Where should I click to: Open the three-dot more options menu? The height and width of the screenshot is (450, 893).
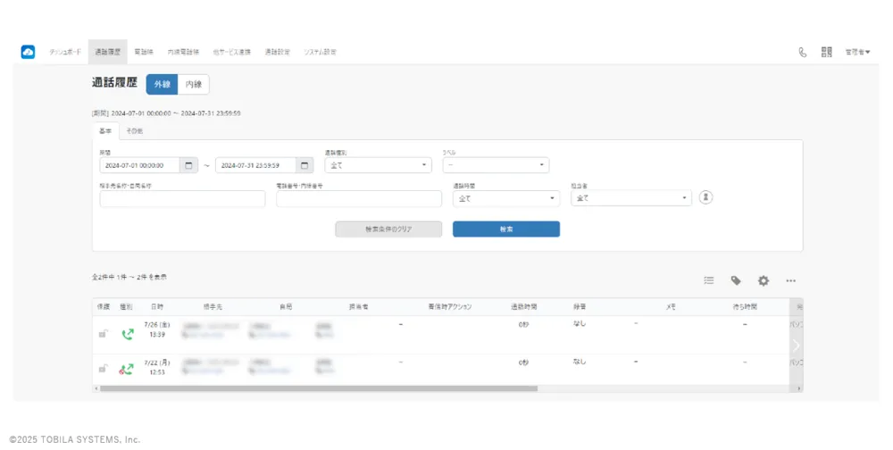pos(791,280)
